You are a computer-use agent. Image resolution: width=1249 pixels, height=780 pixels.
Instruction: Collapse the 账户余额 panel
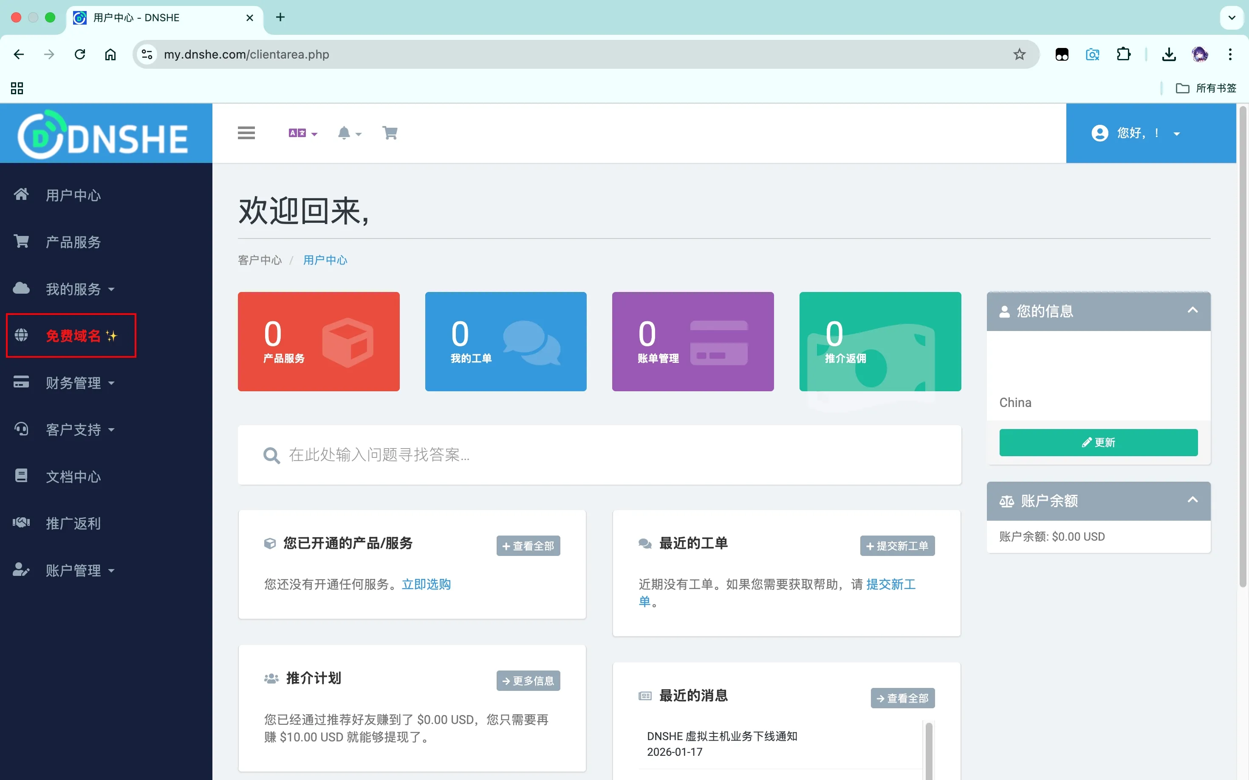1192,500
